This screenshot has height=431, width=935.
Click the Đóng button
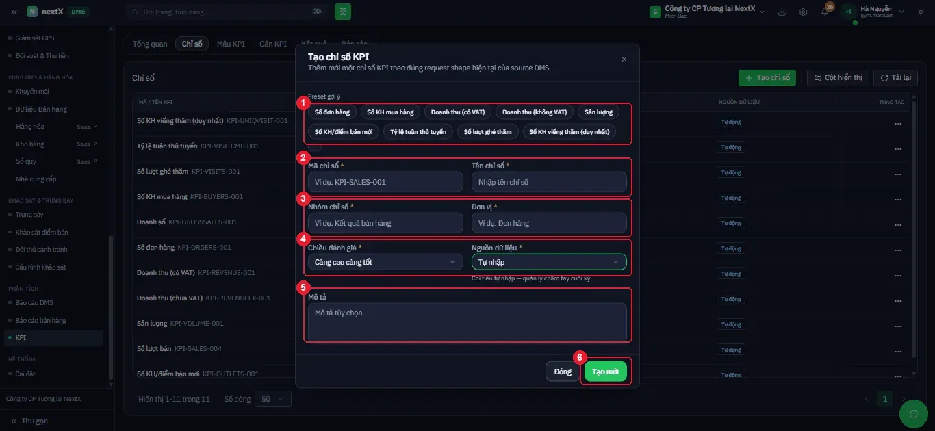coord(563,371)
